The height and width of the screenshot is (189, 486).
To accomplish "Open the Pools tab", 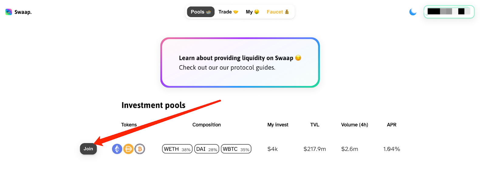I will pos(201,12).
